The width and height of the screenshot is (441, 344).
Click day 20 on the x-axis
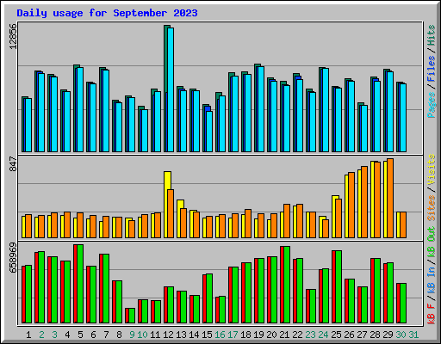pos(271,335)
